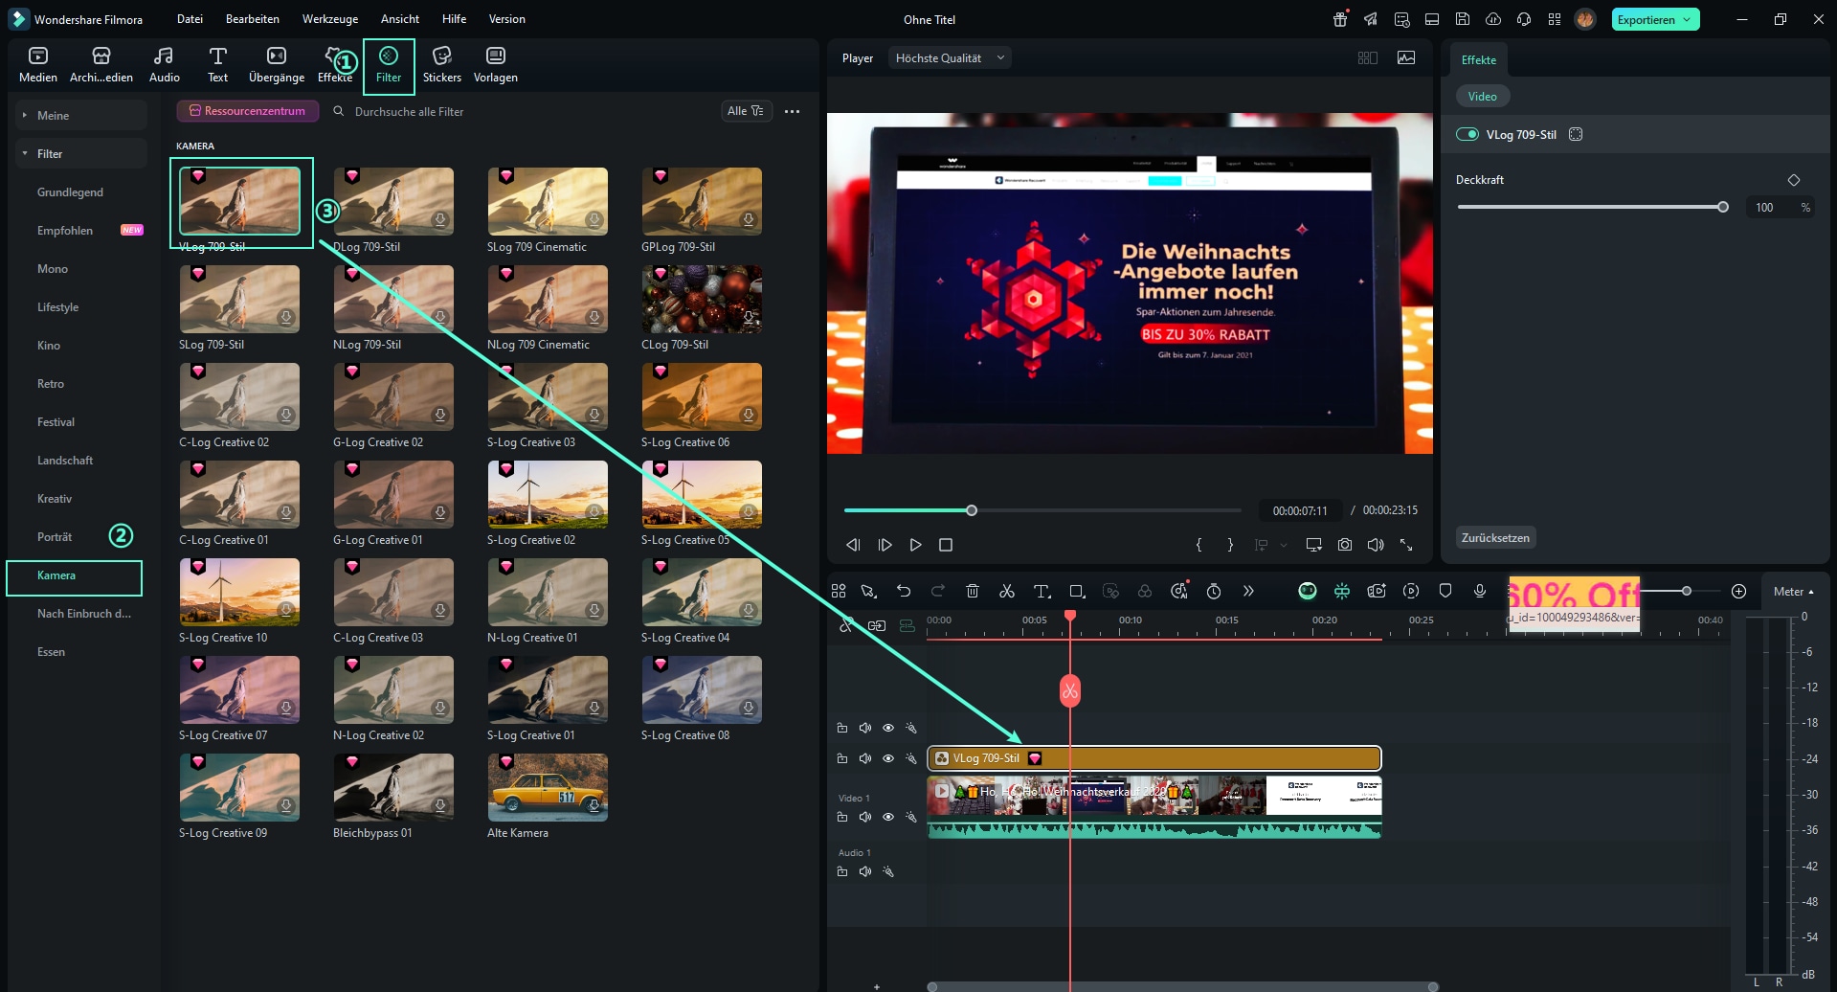Screen dimensions: 1837x992
Task: Click the snapshot camera icon in player
Action: coord(1345,544)
